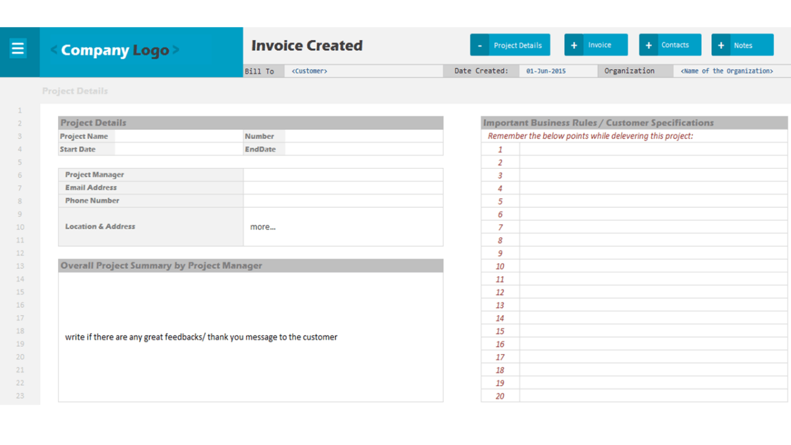Screen dimensions: 791x445
Task: Click the more... link under Location & Address
Action: (262, 226)
